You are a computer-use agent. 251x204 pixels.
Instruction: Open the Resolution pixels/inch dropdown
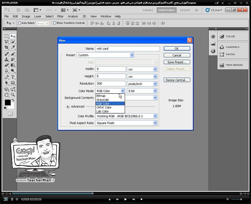coord(142,84)
